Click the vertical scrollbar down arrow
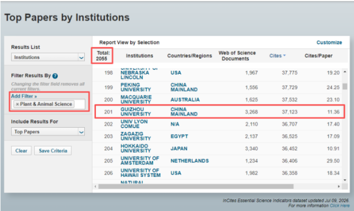Viewport: 354px width, 211px height. point(345,180)
